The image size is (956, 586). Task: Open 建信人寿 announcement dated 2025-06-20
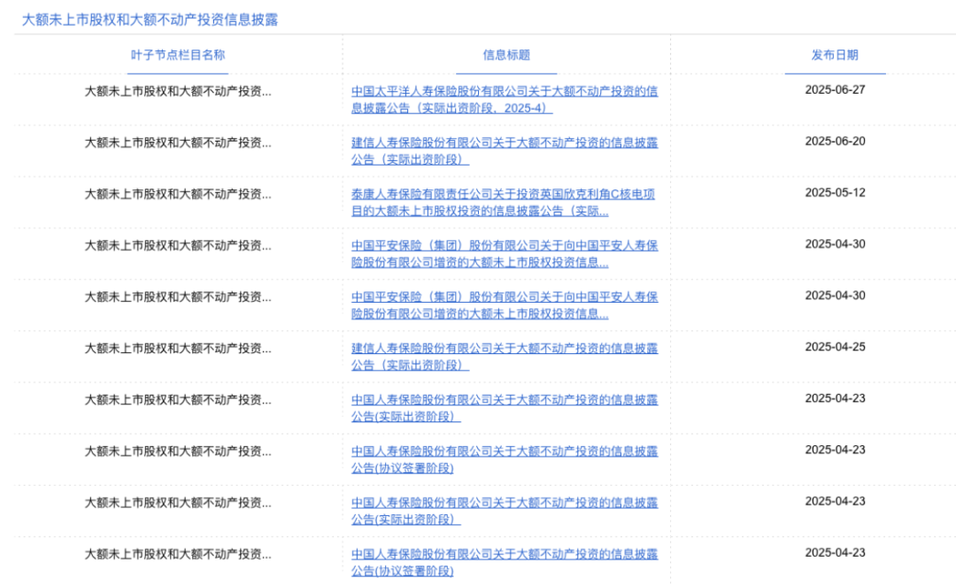click(x=504, y=143)
